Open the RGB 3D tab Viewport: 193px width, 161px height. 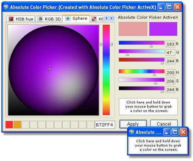(x=49, y=19)
